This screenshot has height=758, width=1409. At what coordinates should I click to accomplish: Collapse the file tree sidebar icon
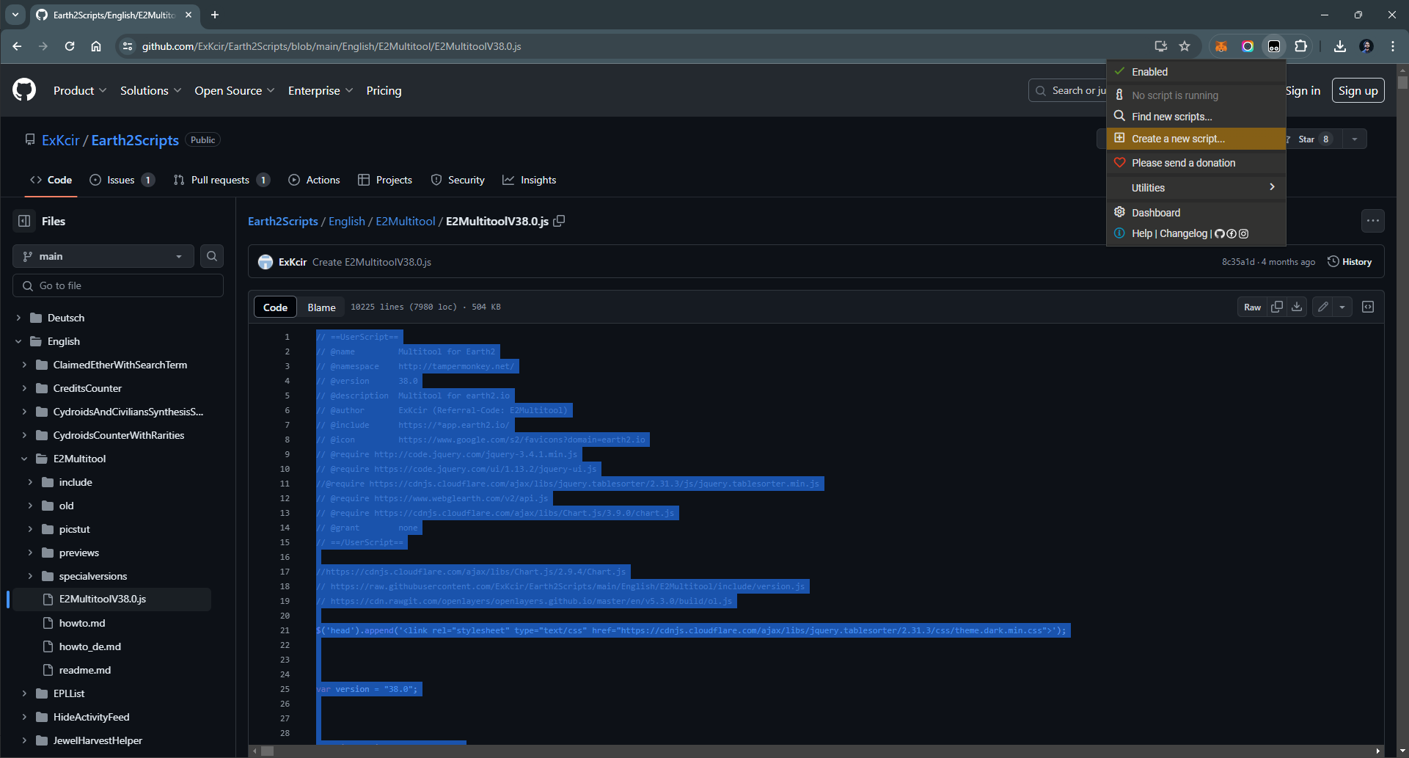[24, 221]
